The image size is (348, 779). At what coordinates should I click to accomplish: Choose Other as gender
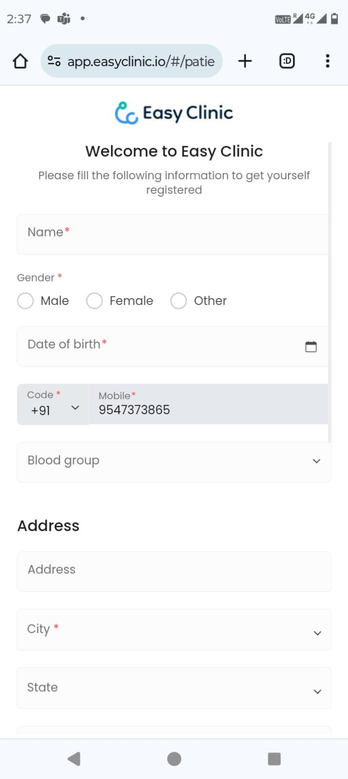pos(178,301)
